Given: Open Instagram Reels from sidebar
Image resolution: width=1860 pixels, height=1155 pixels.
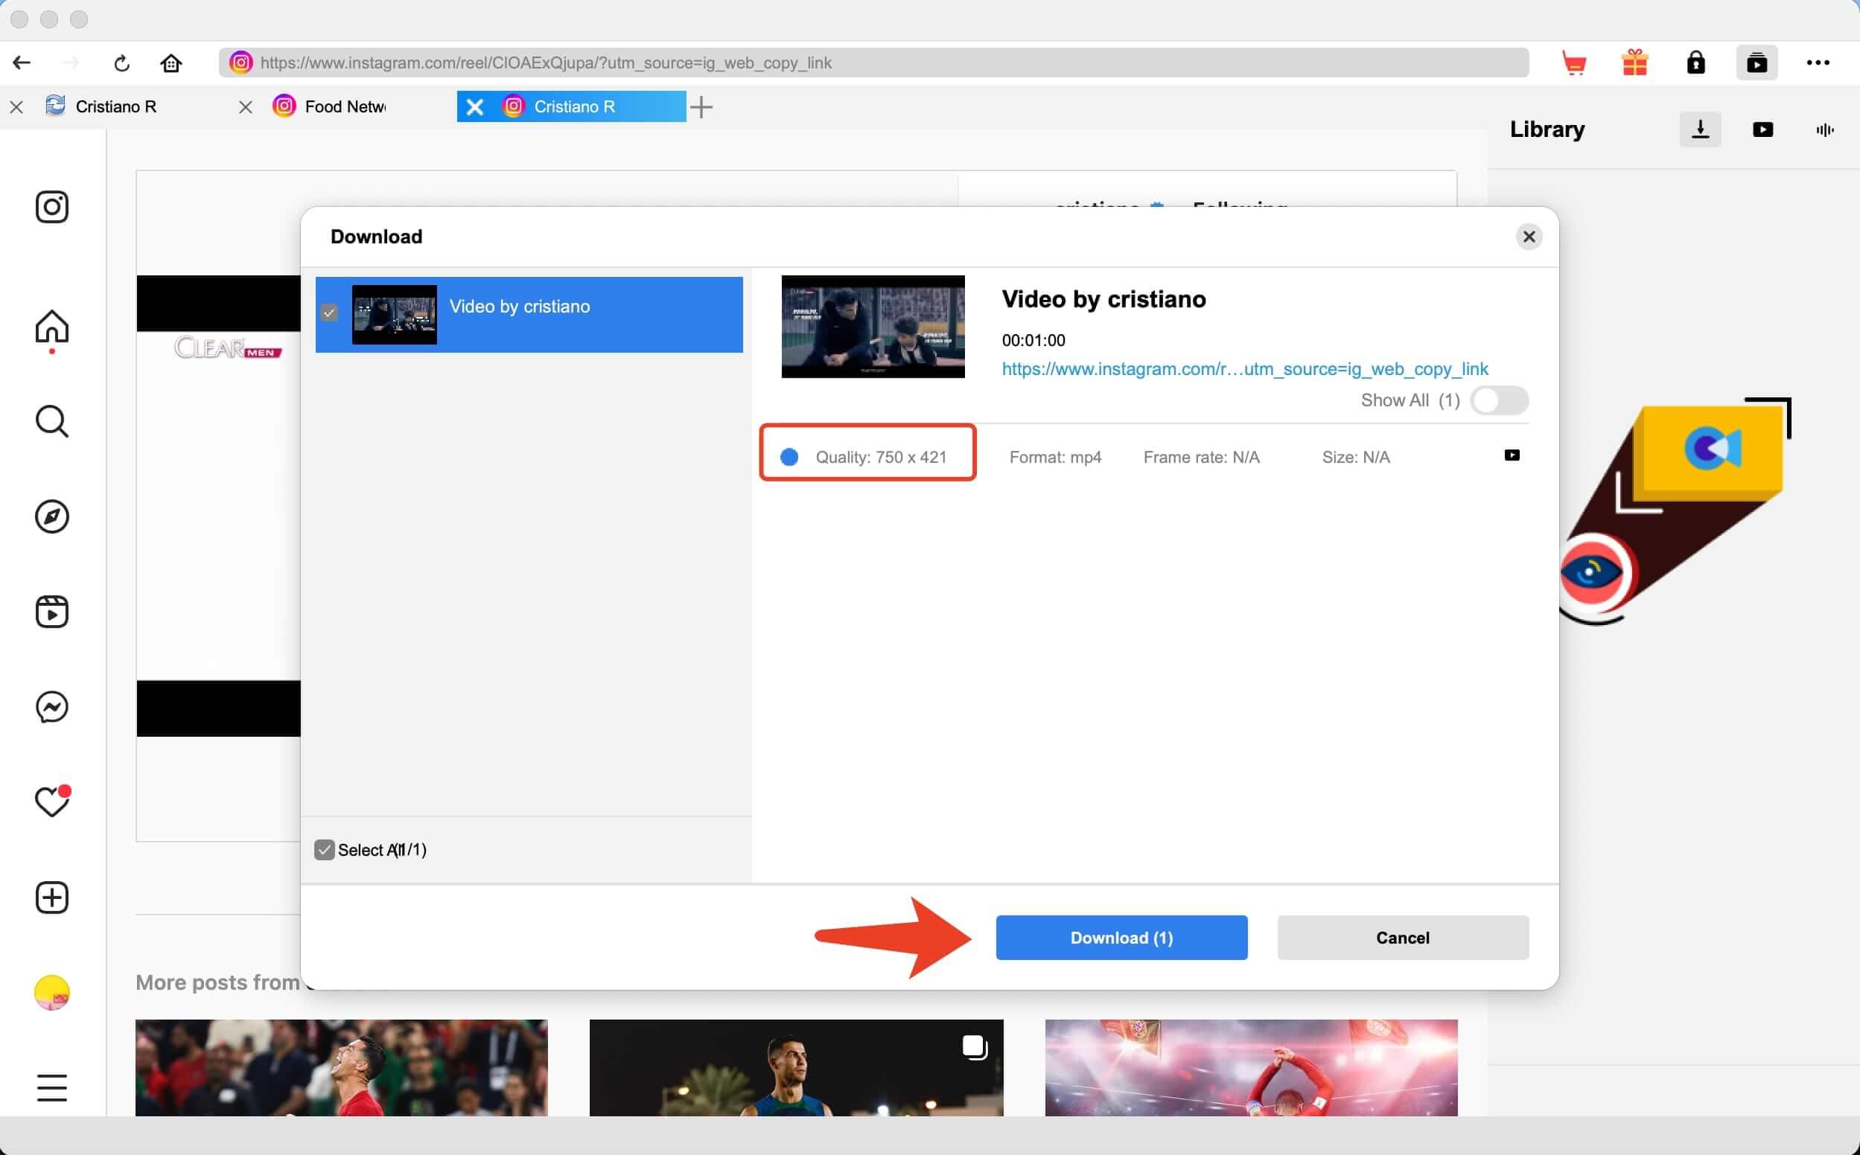Looking at the screenshot, I should point(52,611).
